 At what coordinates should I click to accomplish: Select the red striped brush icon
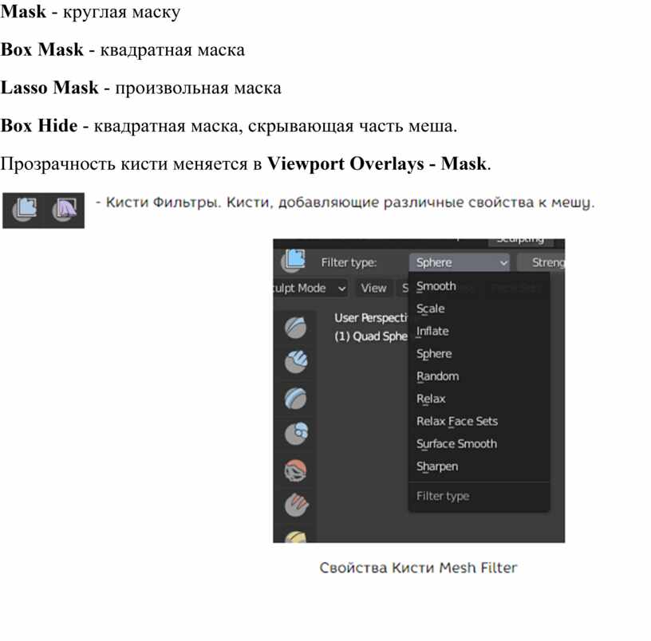click(297, 505)
